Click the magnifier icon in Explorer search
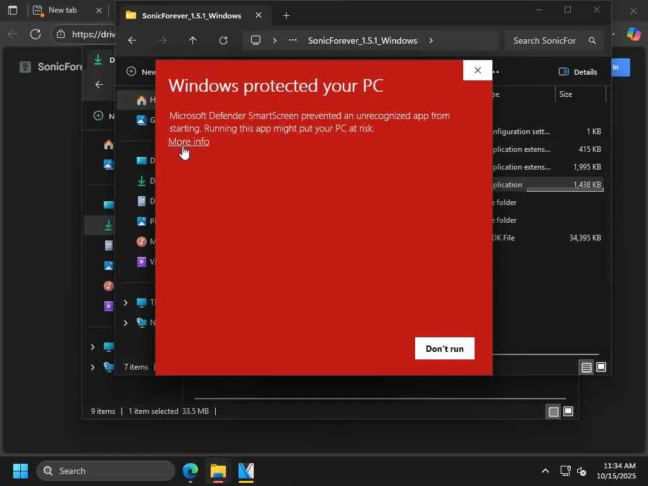Screen dimensions: 648x486 point(592,40)
